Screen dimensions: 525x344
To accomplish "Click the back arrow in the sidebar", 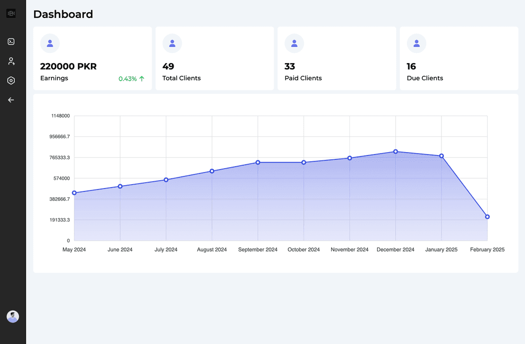I will pyautogui.click(x=11, y=100).
